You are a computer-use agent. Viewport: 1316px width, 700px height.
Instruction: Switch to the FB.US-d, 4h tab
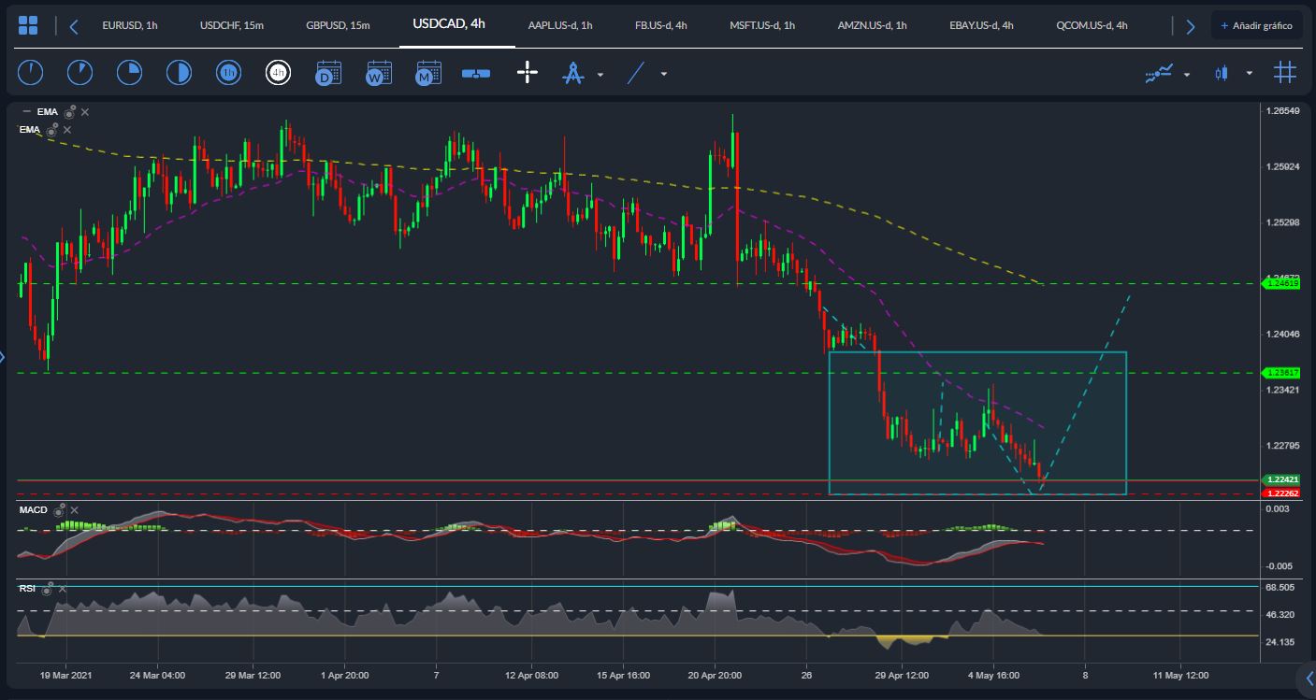click(661, 25)
